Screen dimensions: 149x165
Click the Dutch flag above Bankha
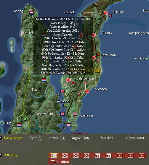click(44, 80)
